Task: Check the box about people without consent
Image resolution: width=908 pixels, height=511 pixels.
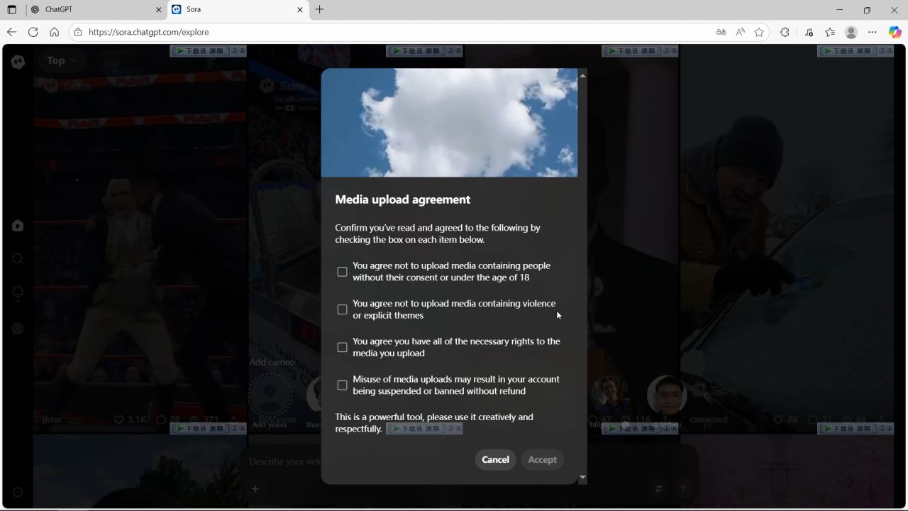Action: [x=342, y=272]
